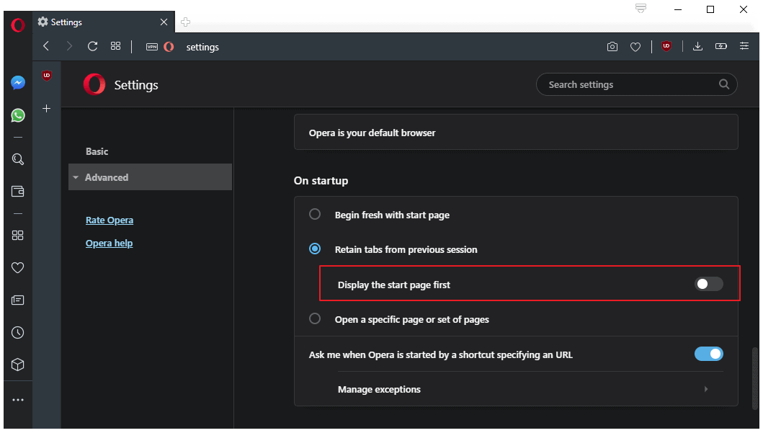Open the crypto wallet sidebar icon
This screenshot has height=433, width=763.
(18, 191)
